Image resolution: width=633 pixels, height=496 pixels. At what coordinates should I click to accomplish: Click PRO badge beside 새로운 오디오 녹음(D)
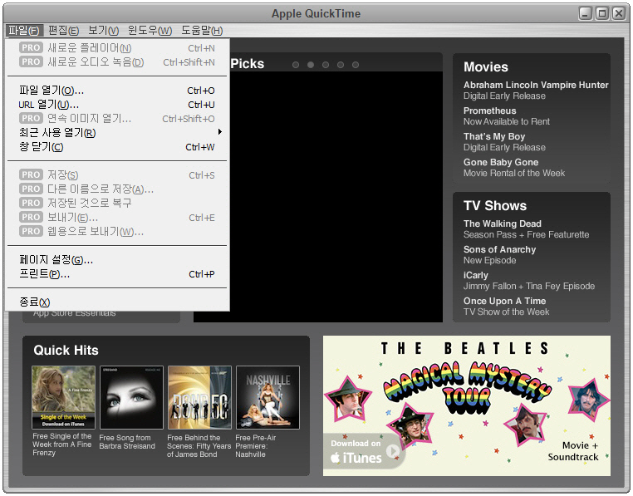tap(31, 61)
